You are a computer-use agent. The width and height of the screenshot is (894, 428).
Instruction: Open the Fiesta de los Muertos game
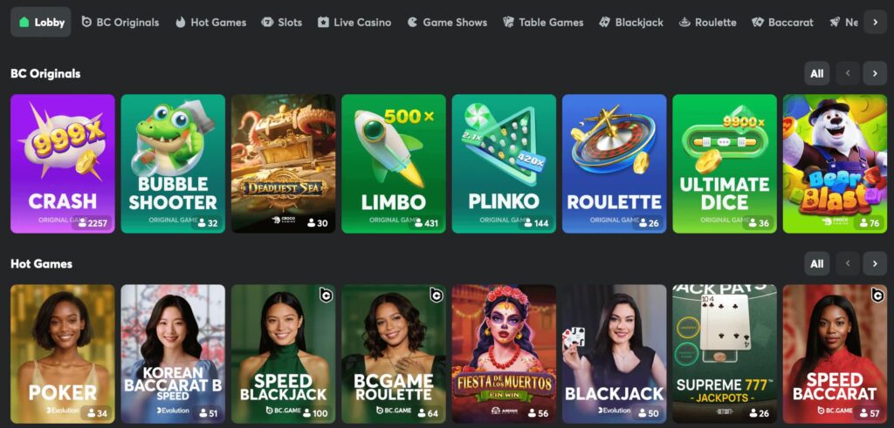point(504,354)
